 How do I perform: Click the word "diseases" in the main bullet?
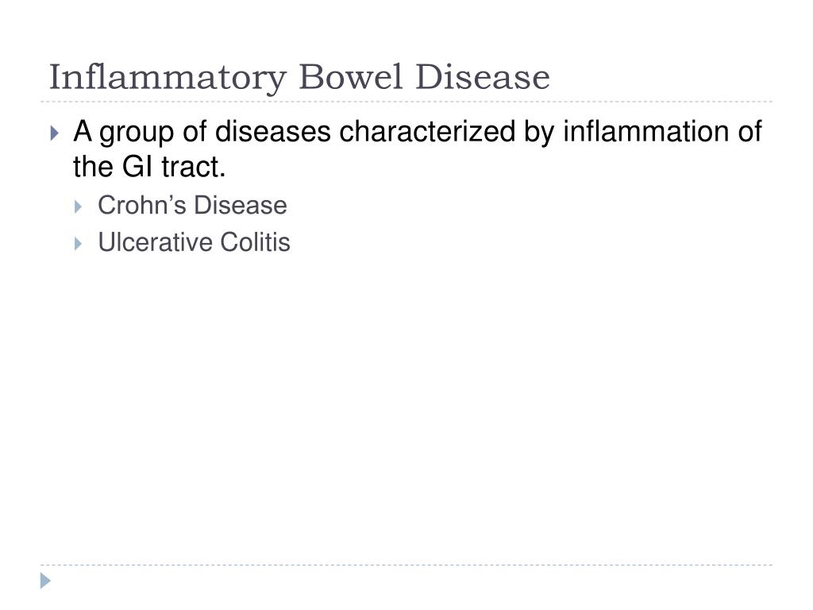pyautogui.click(x=273, y=131)
